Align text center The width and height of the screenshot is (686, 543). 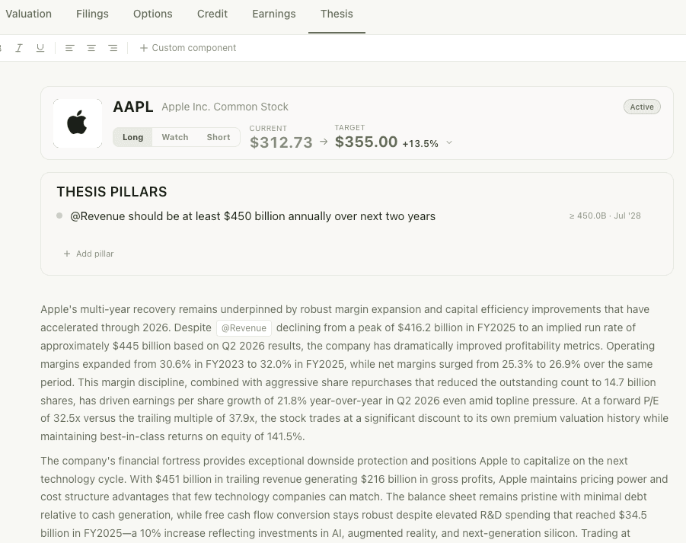[91, 48]
